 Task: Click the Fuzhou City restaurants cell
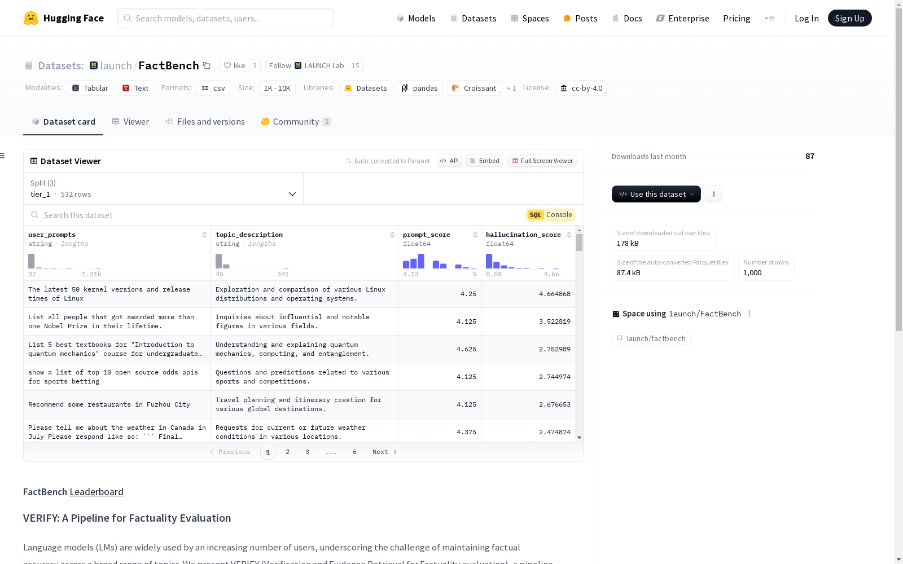[117, 404]
